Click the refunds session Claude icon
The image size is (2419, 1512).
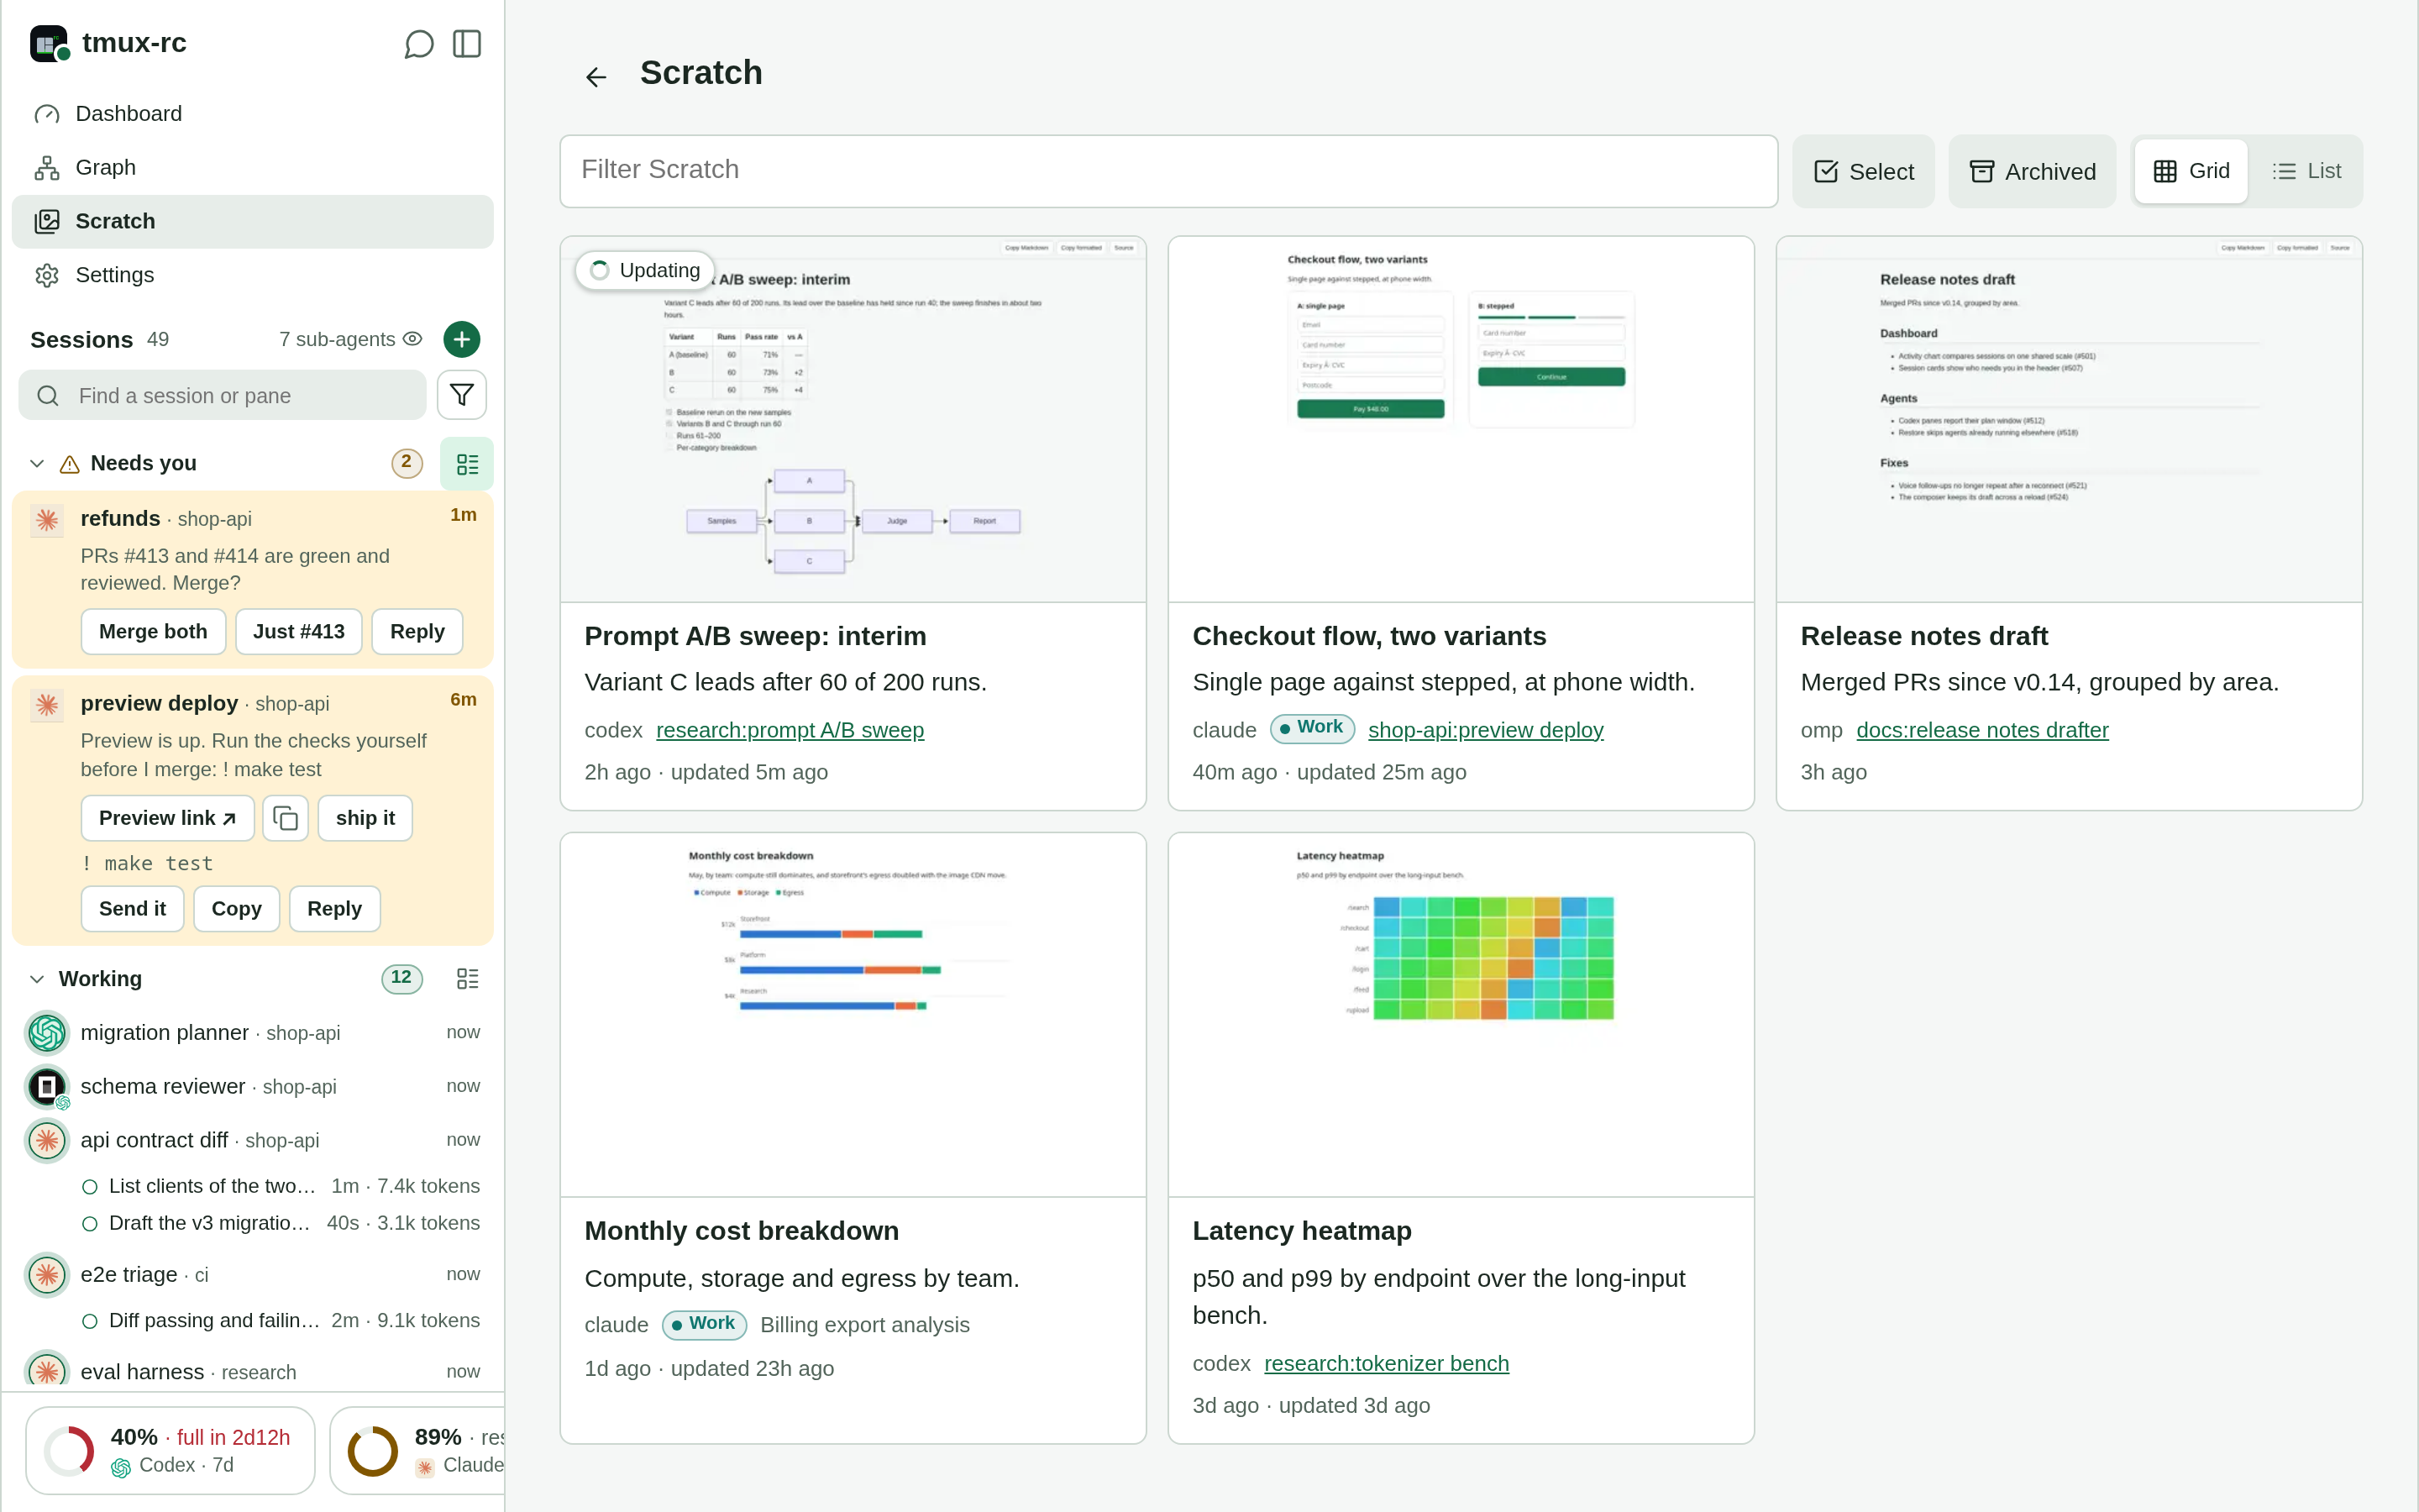point(47,520)
